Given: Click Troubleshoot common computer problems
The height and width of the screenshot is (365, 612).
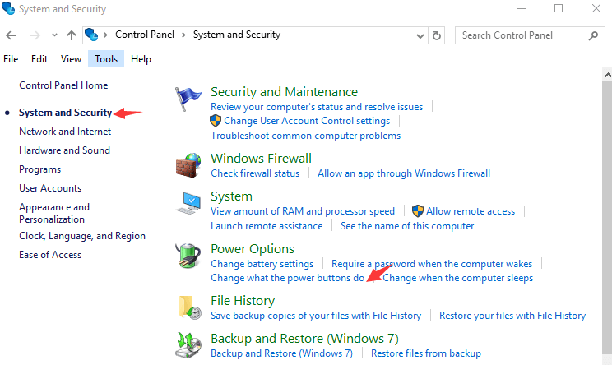Looking at the screenshot, I should [306, 136].
